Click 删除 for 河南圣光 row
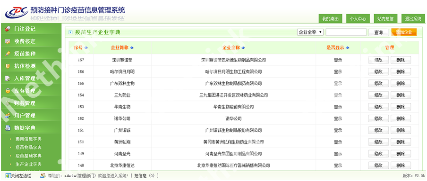Screen dimensions: 427x181 [x=401, y=154]
